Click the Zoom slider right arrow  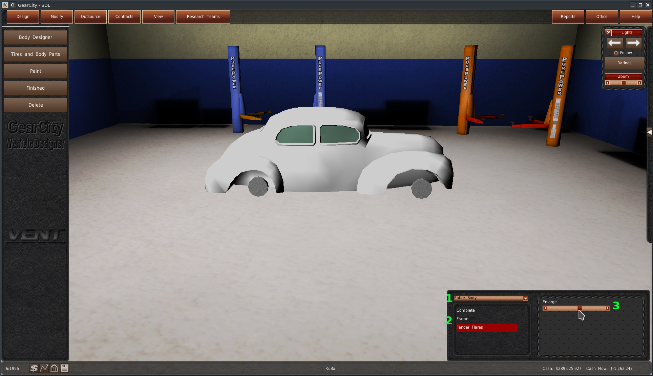639,83
